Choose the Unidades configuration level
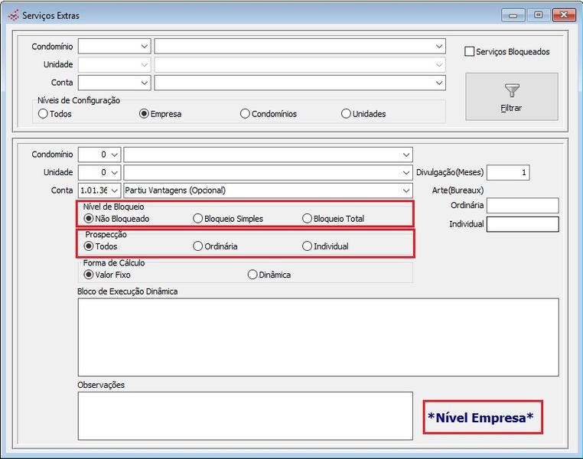583x459 pixels. (x=346, y=114)
